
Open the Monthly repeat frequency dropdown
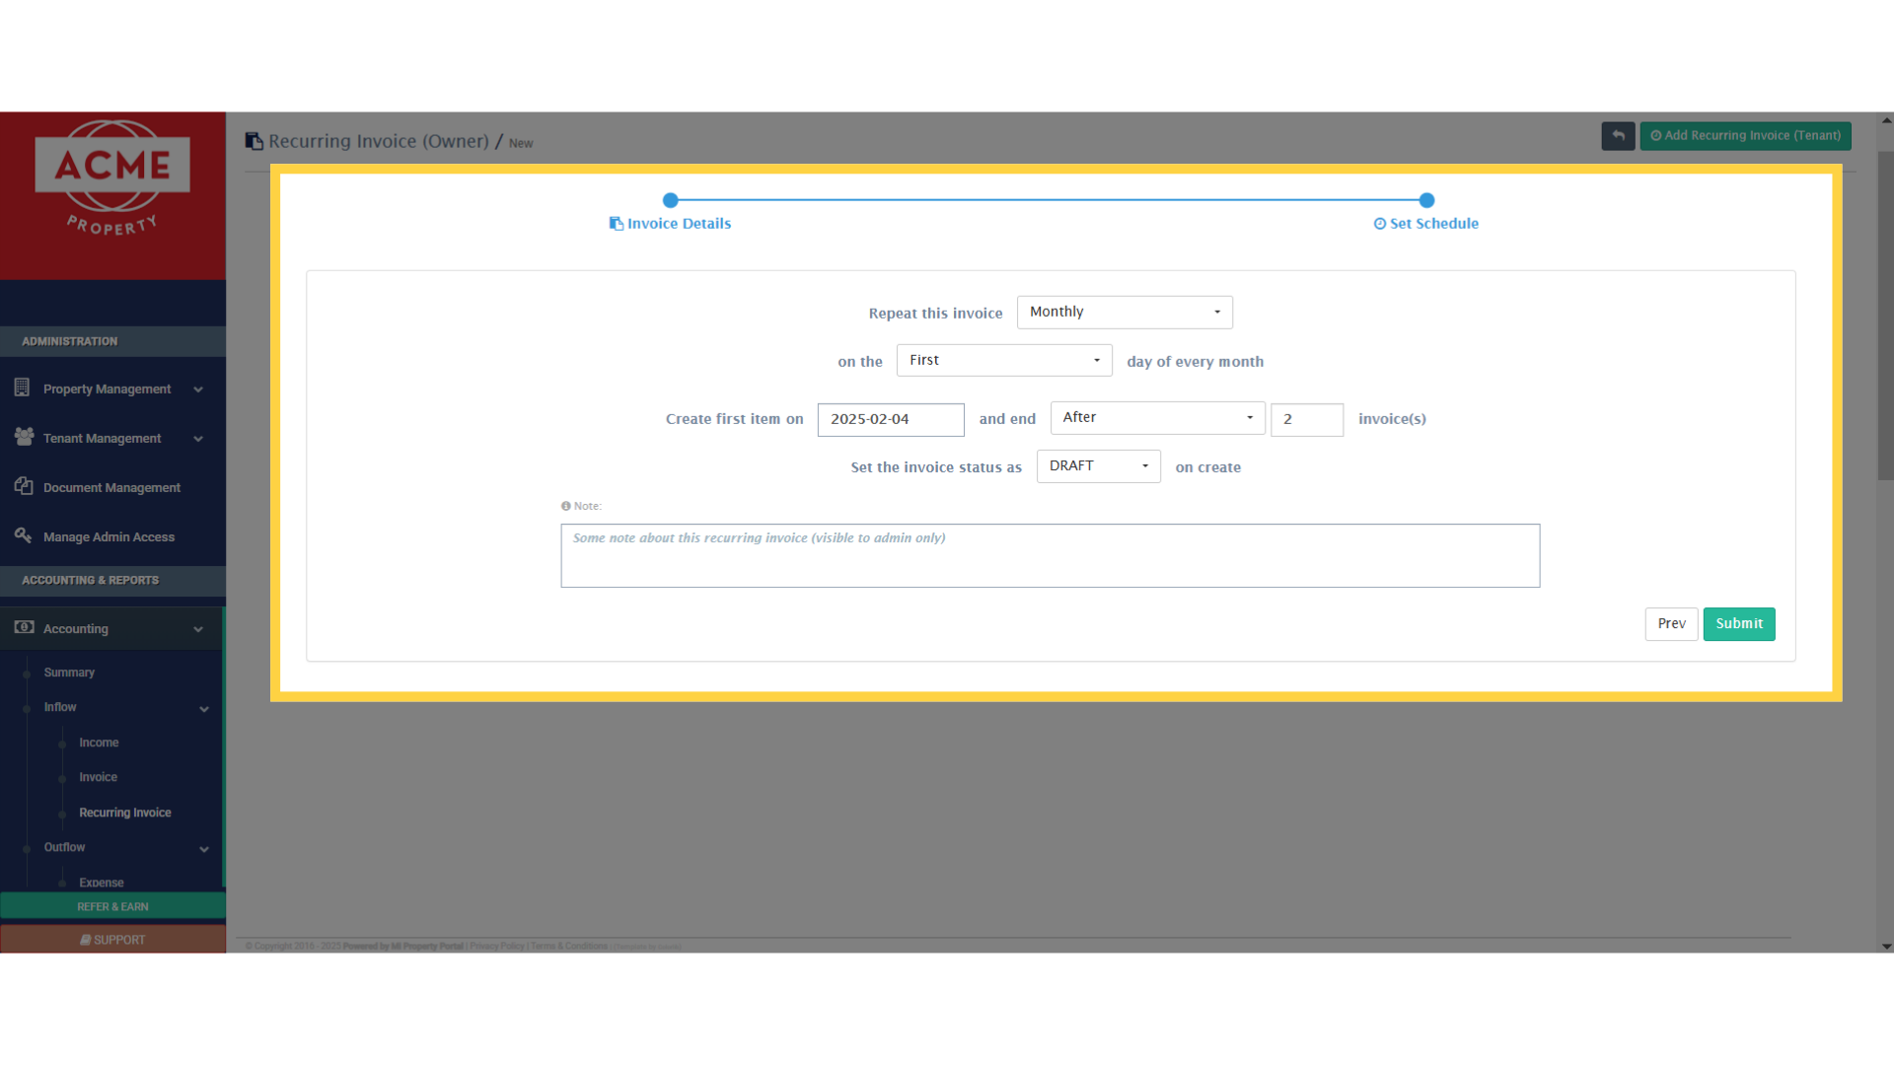(x=1125, y=312)
